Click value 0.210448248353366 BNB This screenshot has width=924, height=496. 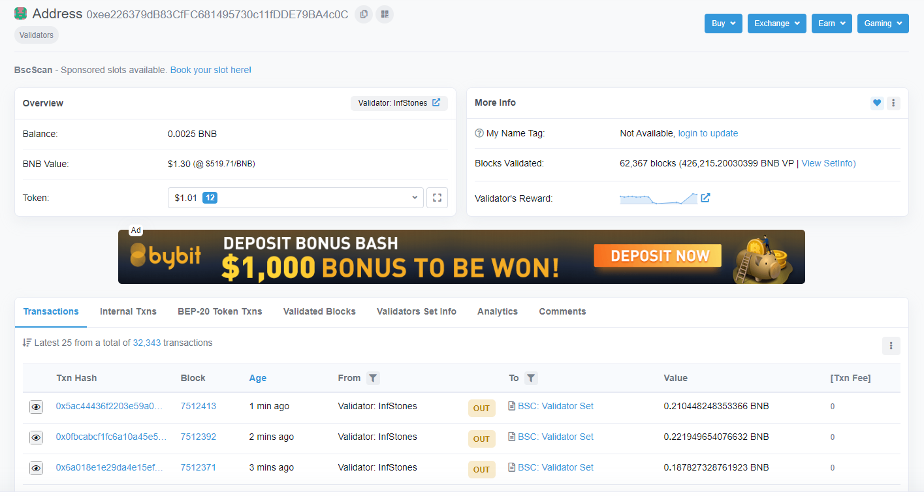[716, 406]
